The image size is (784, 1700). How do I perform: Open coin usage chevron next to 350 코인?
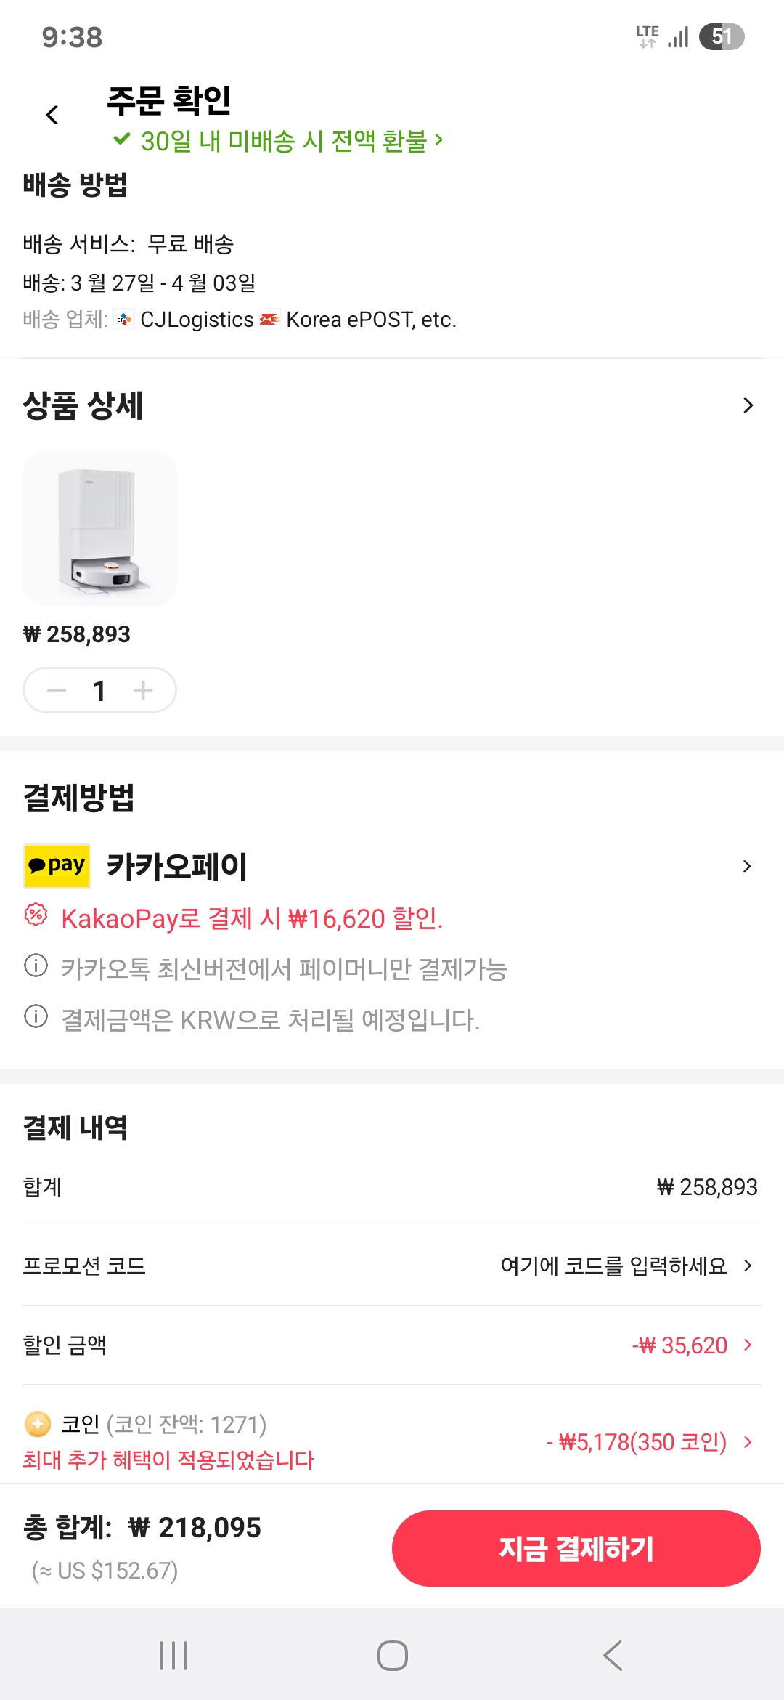pyautogui.click(x=748, y=1442)
